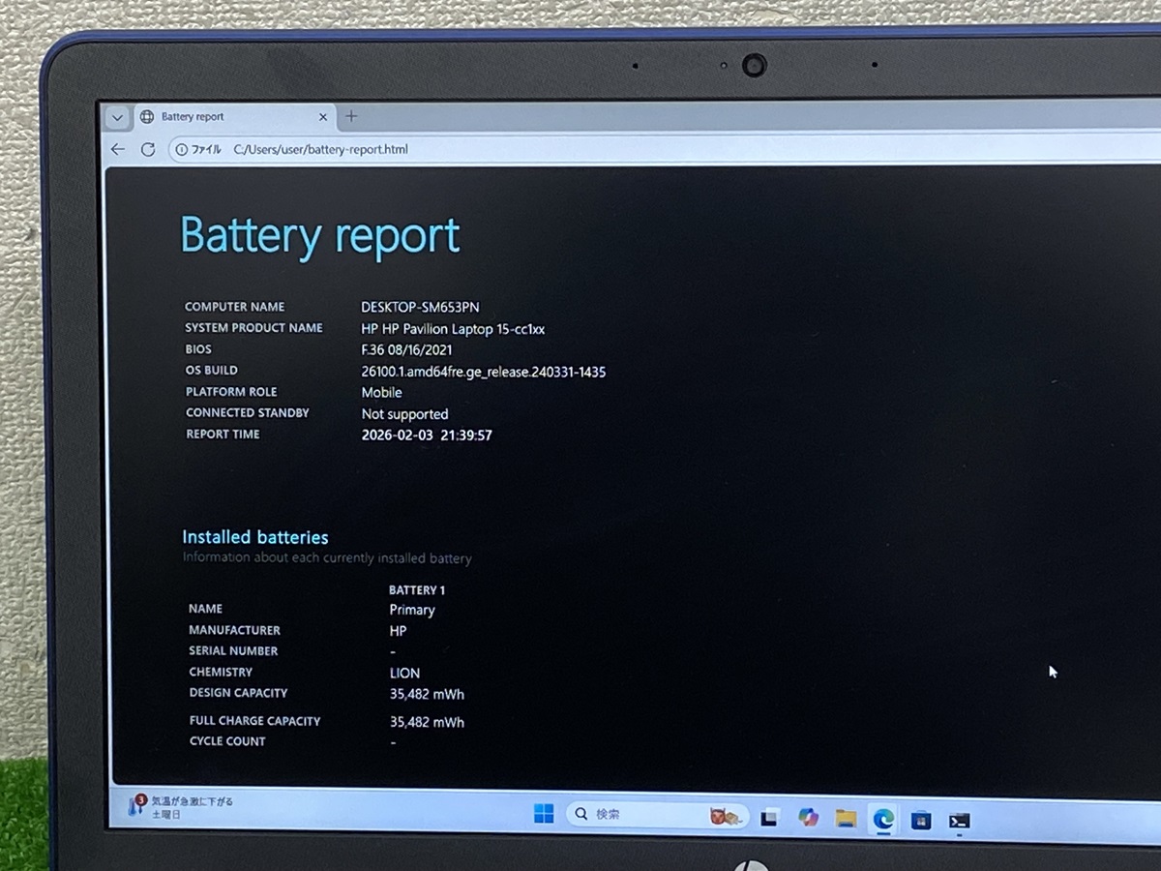Open Task View from the taskbar
The width and height of the screenshot is (1161, 871).
pos(771,818)
